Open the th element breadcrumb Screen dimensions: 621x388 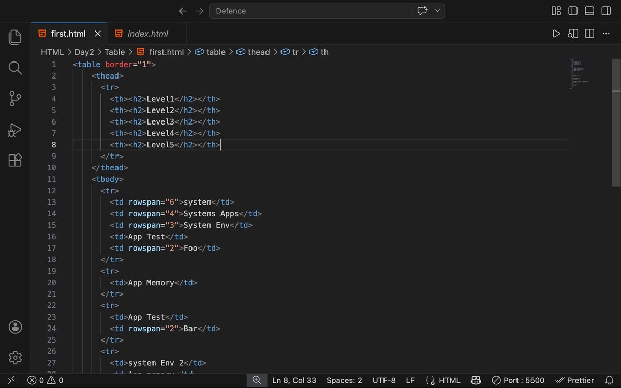pos(319,52)
